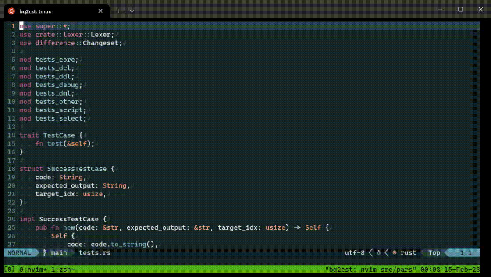Click tests.rs filename in statusline
The image size is (491, 277).
coord(95,252)
